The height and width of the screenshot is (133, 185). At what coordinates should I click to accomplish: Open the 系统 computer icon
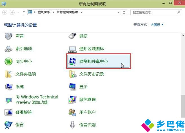point(9,87)
